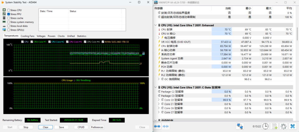The image size is (299, 132).
Task: Expand Core C6 驻留率 row
Action: coord(159,108)
